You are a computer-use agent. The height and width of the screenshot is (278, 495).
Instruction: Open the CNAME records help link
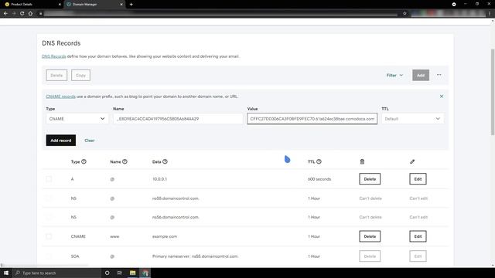60,97
